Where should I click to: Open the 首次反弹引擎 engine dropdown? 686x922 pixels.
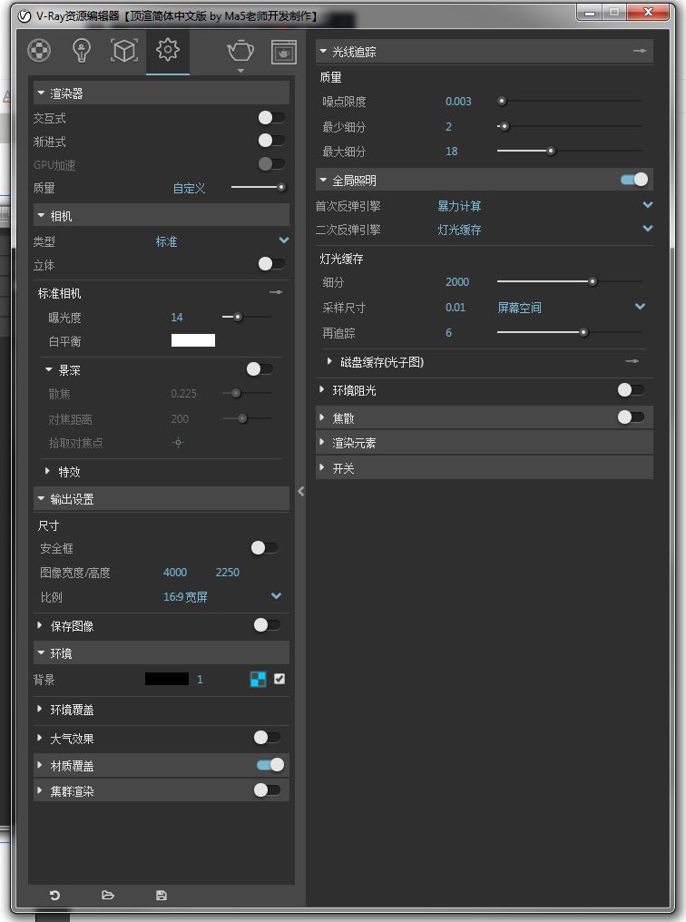coord(647,204)
